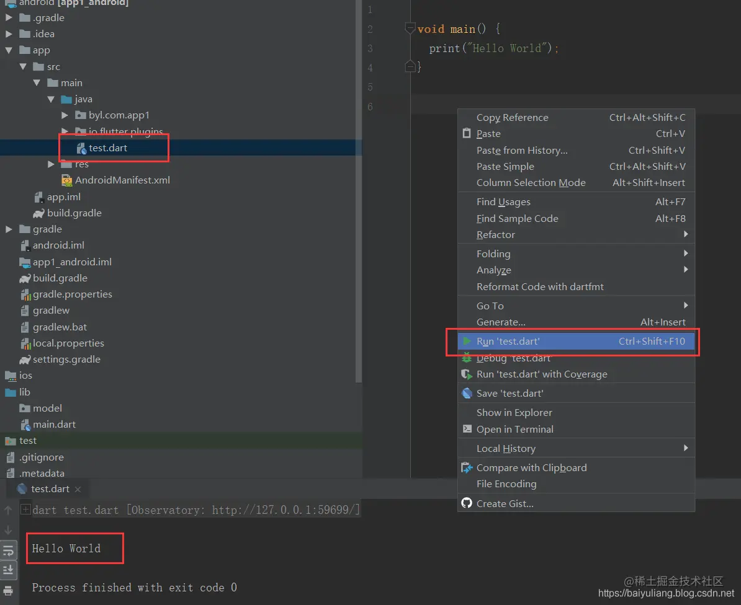Viewport: 741px width, 605px height.
Task: Click the up arrow in run console
Action: click(8, 510)
